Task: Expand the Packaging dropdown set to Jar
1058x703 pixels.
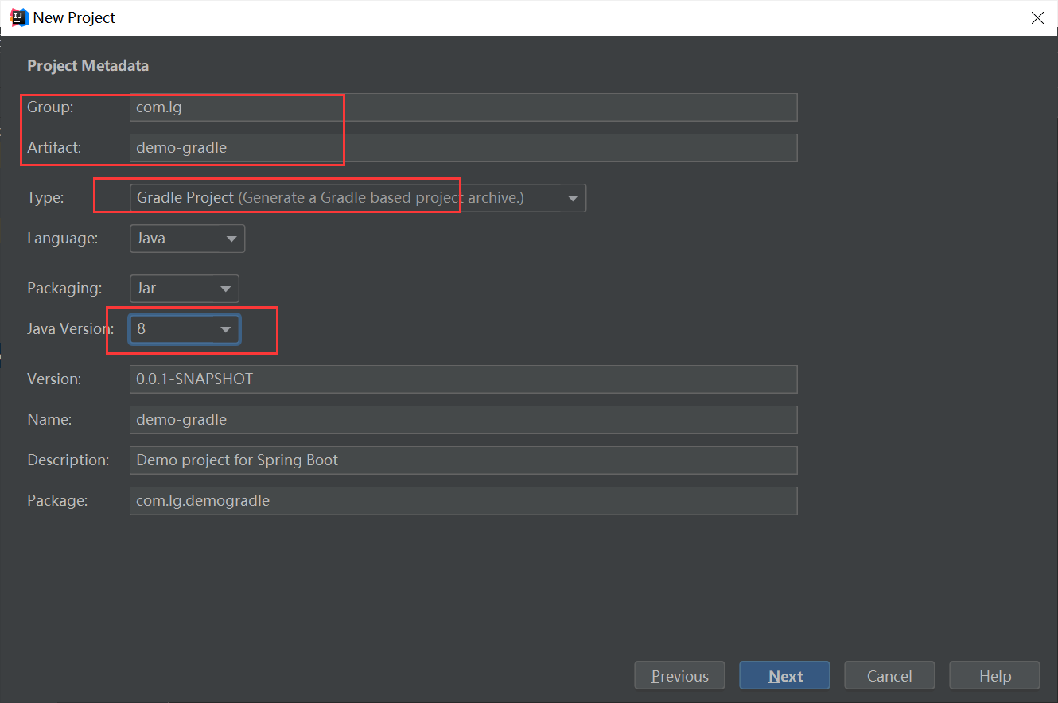Action: click(184, 289)
